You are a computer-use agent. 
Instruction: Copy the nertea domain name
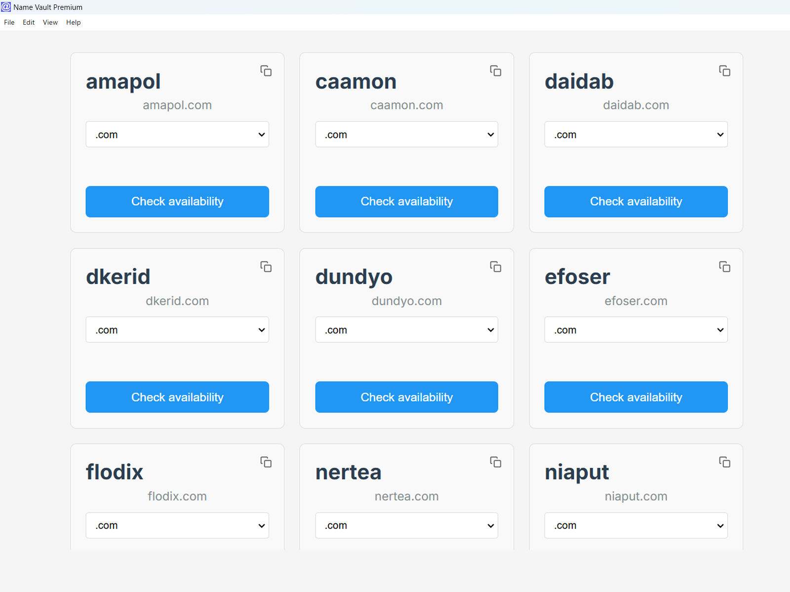click(495, 462)
